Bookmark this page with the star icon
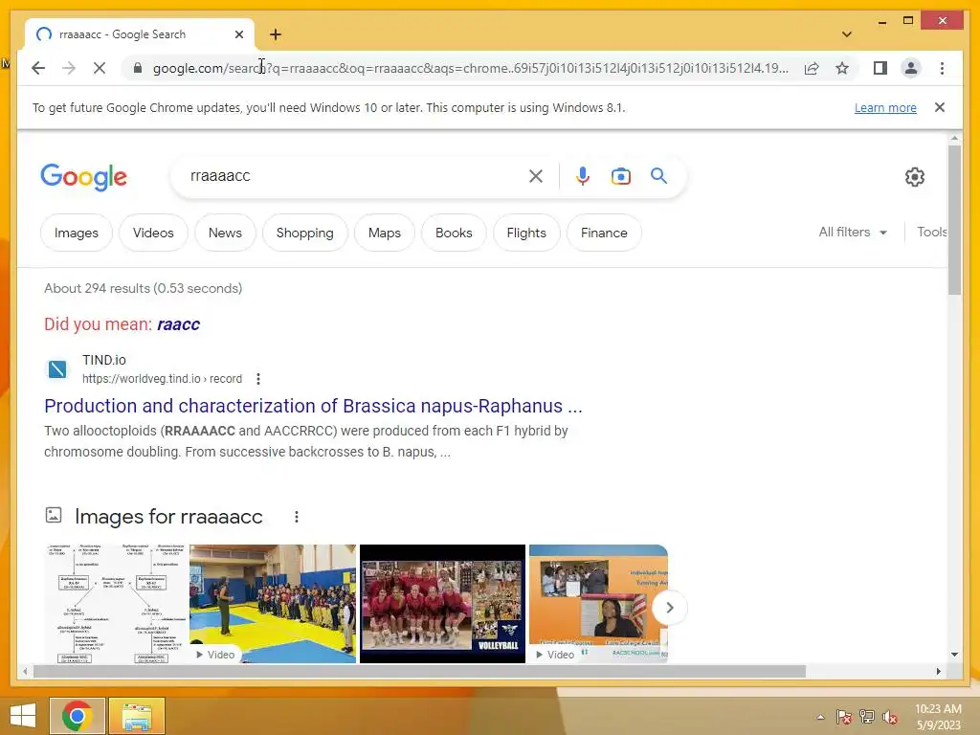The height and width of the screenshot is (735, 980). (842, 68)
